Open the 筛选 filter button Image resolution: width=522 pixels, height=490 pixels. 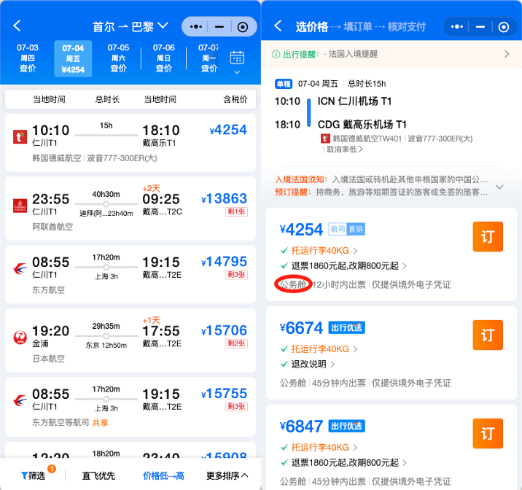pos(33,475)
